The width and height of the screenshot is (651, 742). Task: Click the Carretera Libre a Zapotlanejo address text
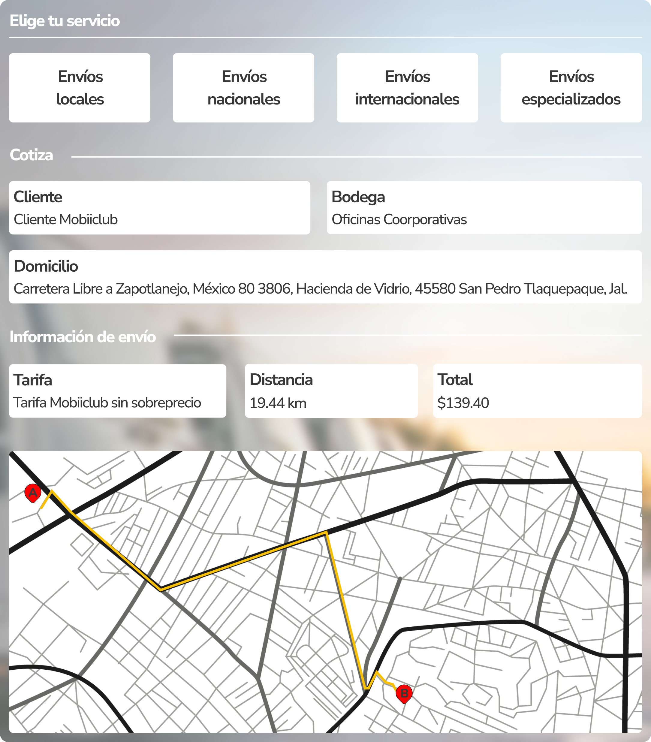pyautogui.click(x=320, y=289)
